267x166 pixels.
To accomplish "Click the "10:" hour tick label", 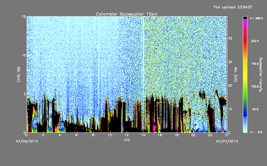I will (x=110, y=135).
